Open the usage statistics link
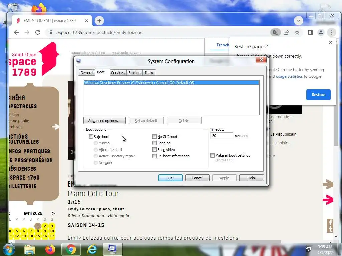This screenshot has width=342, height=256. pyautogui.click(x=289, y=76)
